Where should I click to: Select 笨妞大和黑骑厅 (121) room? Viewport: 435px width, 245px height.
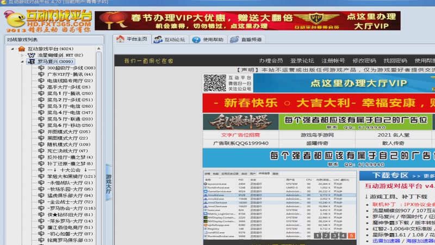pyautogui.click(x=71, y=176)
